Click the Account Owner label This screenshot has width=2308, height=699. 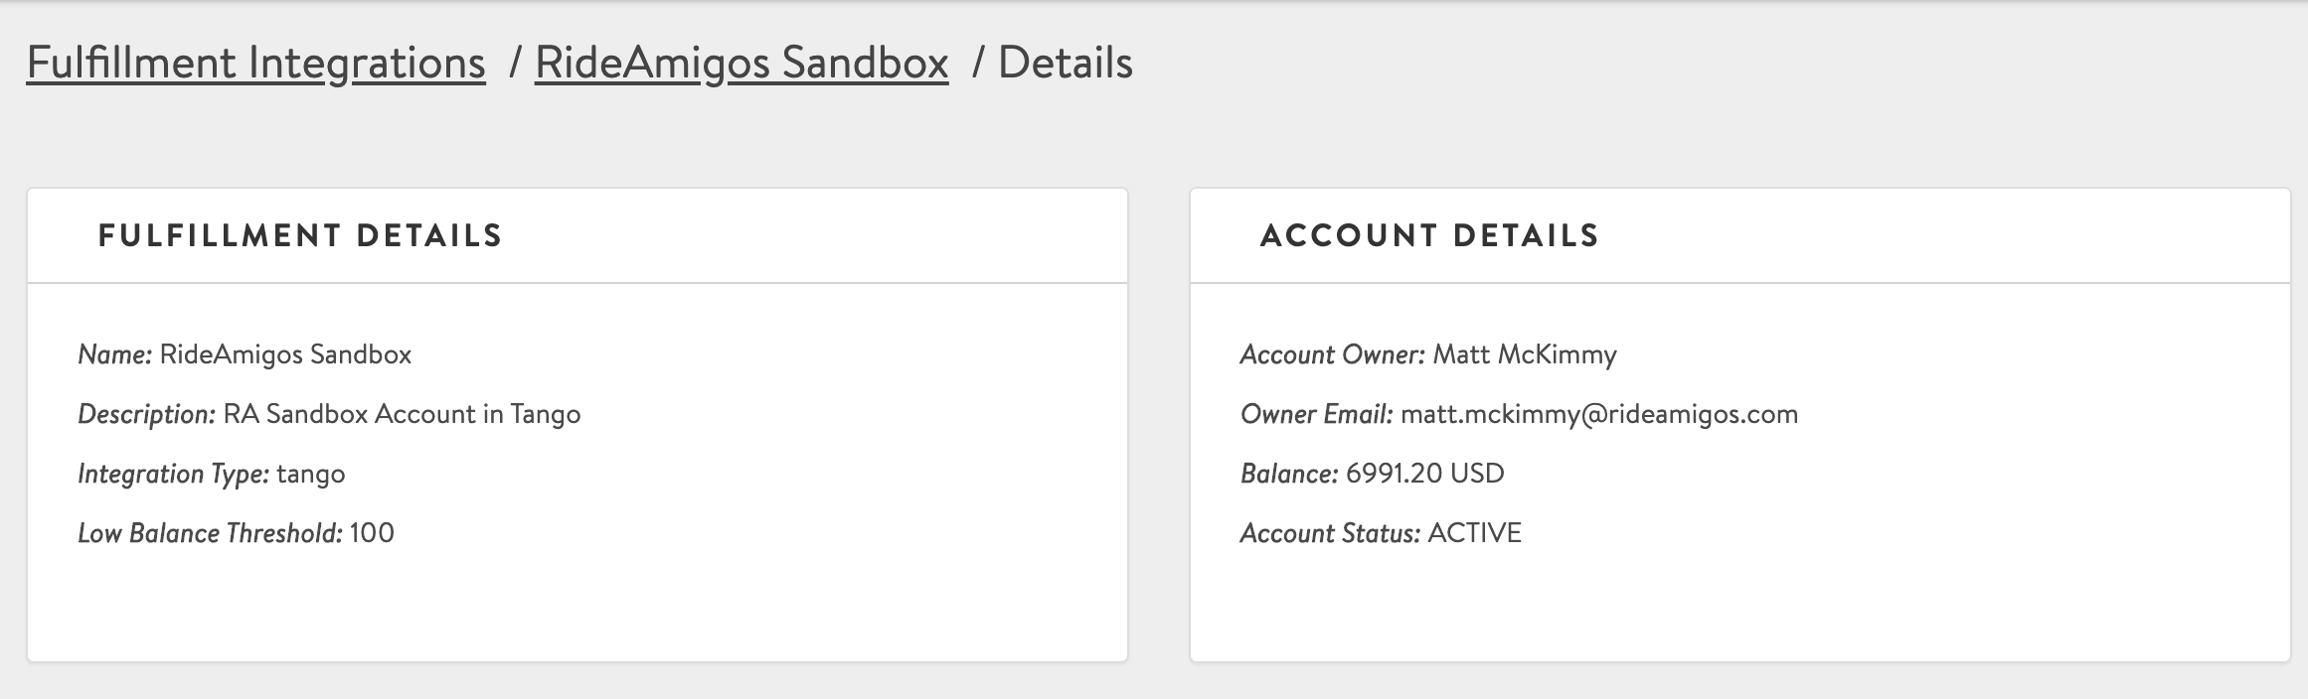[x=1332, y=354]
